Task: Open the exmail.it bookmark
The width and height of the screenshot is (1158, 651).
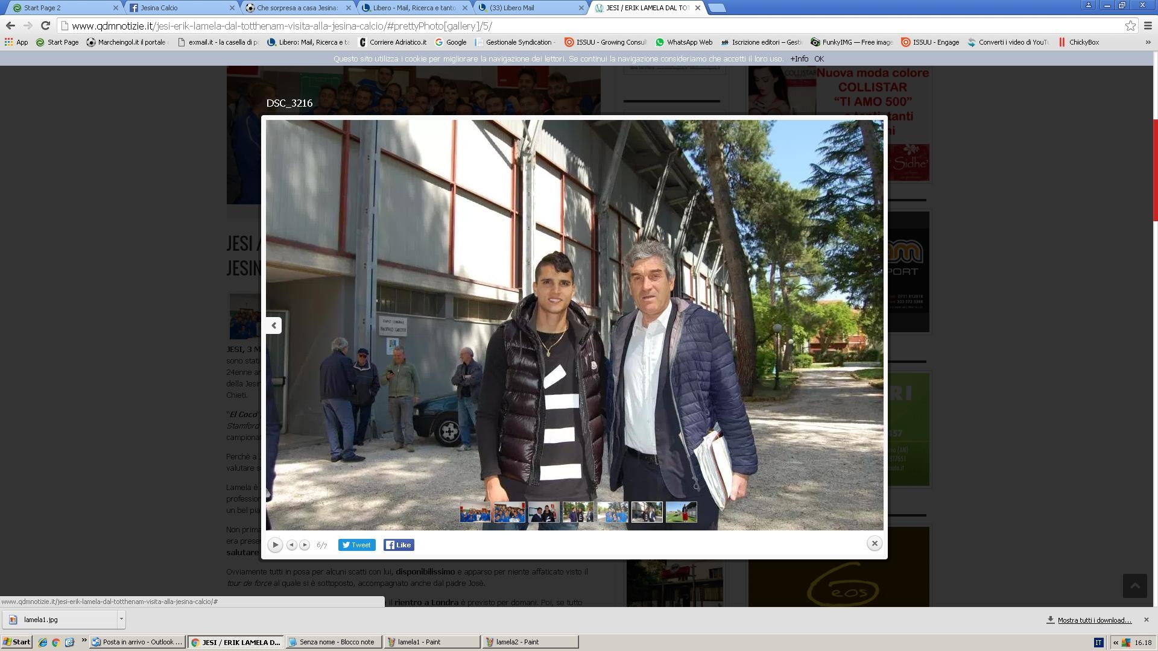Action: (218, 42)
